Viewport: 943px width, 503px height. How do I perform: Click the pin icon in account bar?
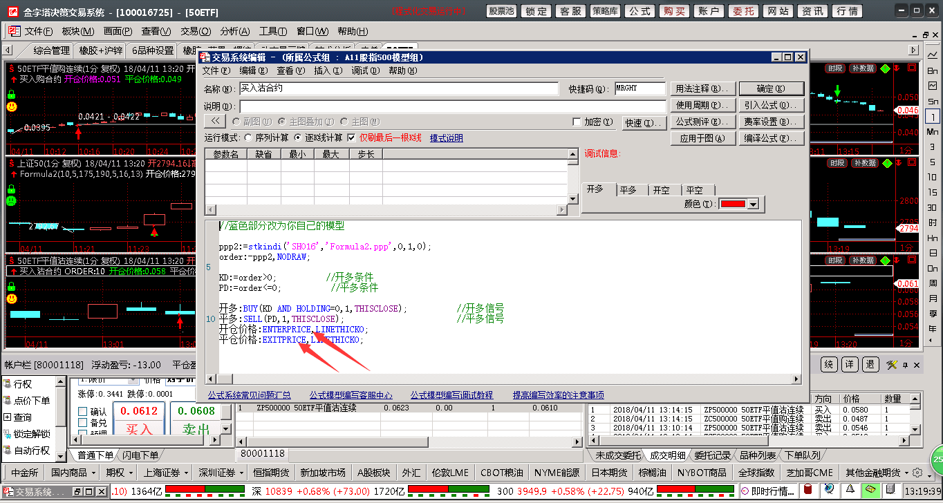(904, 364)
